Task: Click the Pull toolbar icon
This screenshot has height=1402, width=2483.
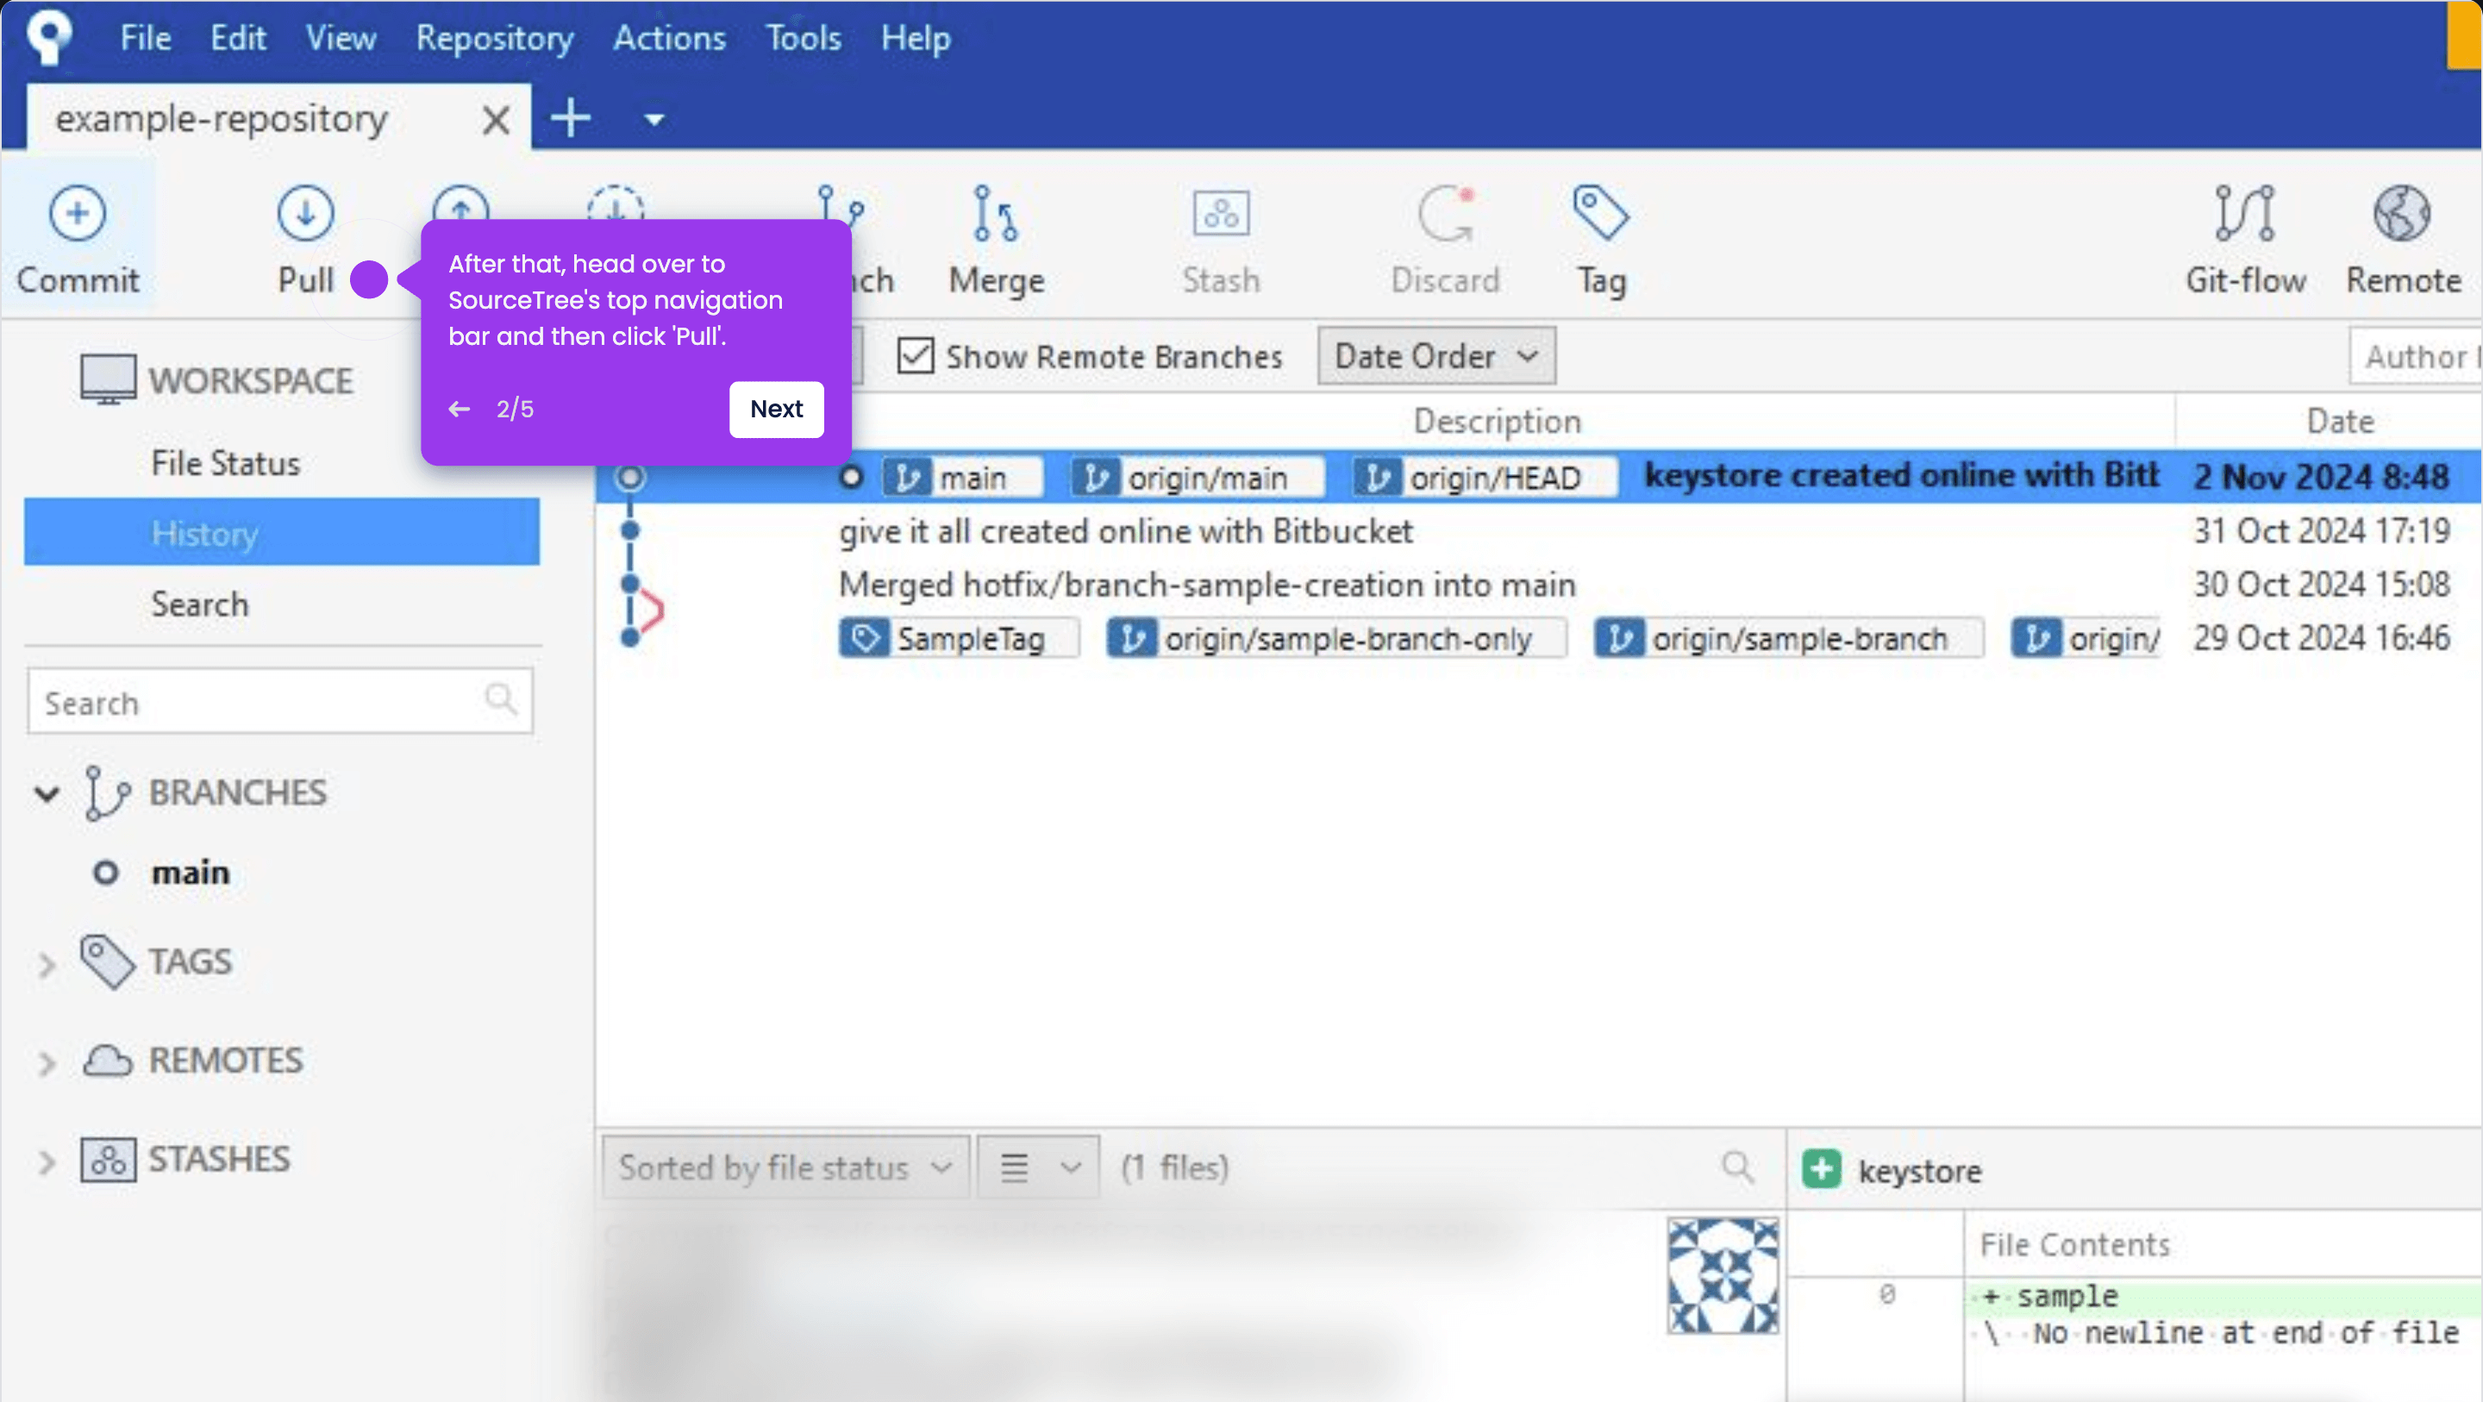Action: pos(305,213)
